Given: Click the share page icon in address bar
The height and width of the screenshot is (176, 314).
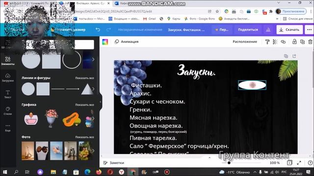Looking at the screenshot, I should pyautogui.click(x=209, y=11).
